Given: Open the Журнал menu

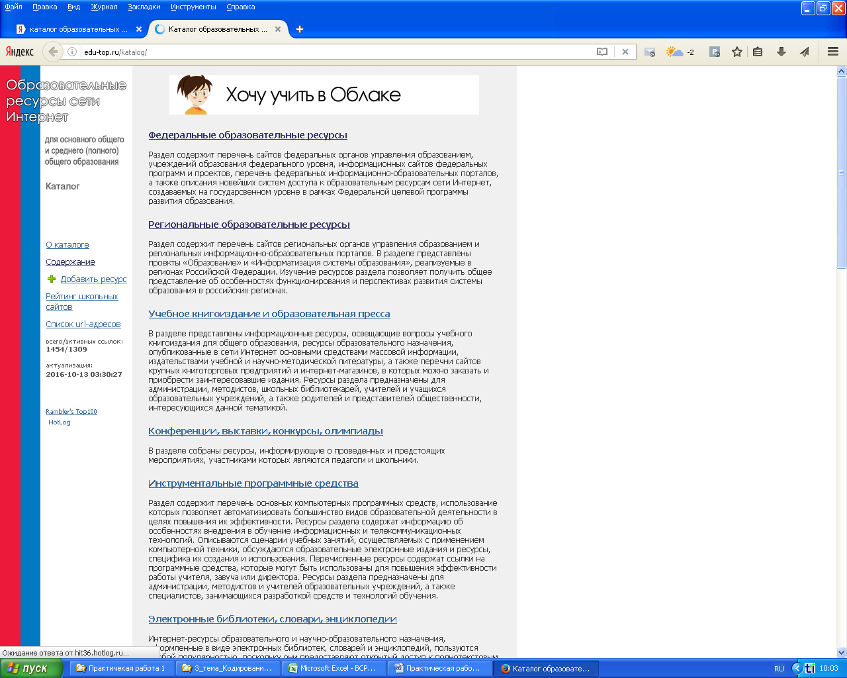Looking at the screenshot, I should pyautogui.click(x=104, y=7).
